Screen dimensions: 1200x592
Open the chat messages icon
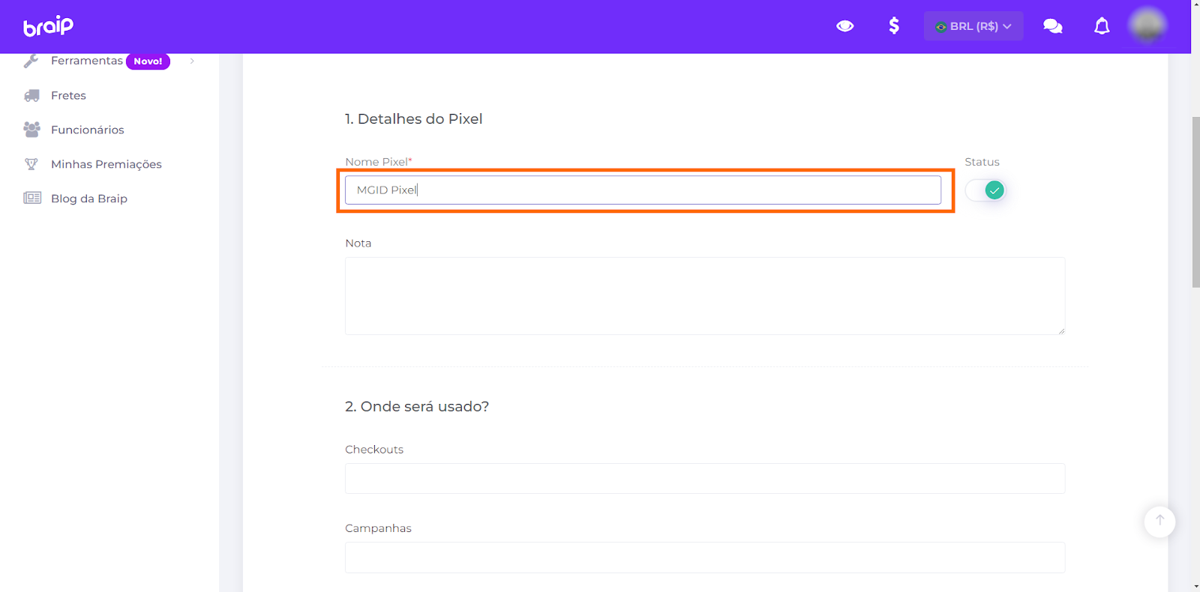[1052, 26]
